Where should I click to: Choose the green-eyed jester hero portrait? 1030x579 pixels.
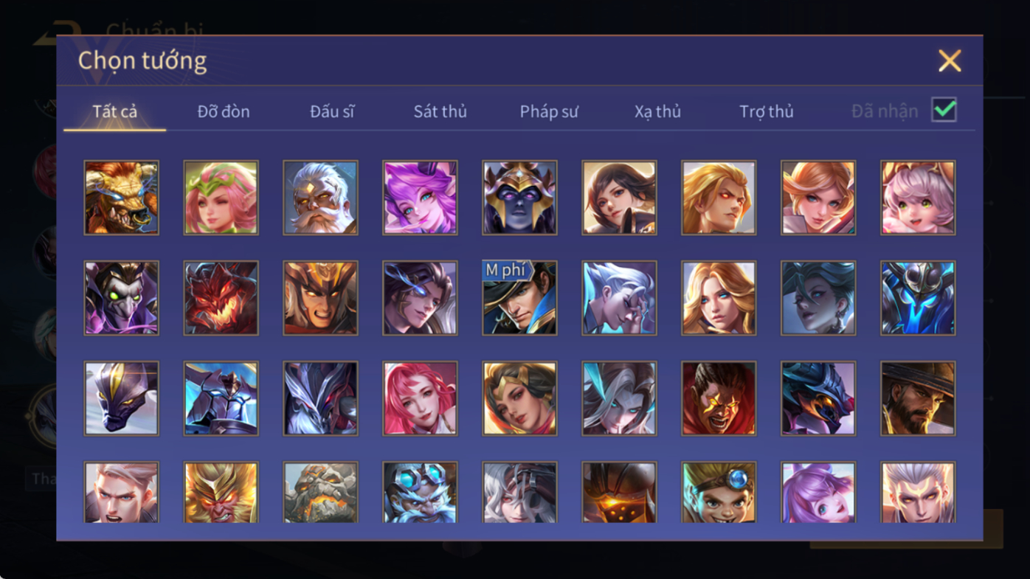(x=121, y=298)
